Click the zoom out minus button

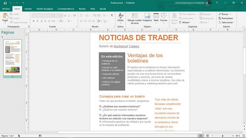[212, 136]
